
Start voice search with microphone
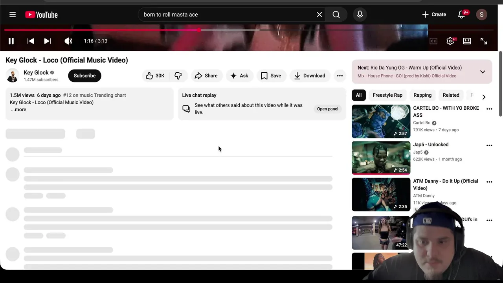[360, 15]
